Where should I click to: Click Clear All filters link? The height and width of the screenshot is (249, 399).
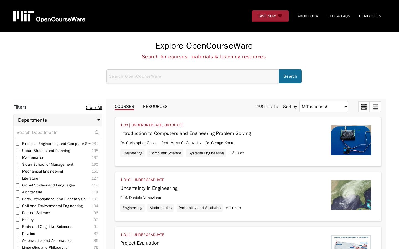(94, 108)
